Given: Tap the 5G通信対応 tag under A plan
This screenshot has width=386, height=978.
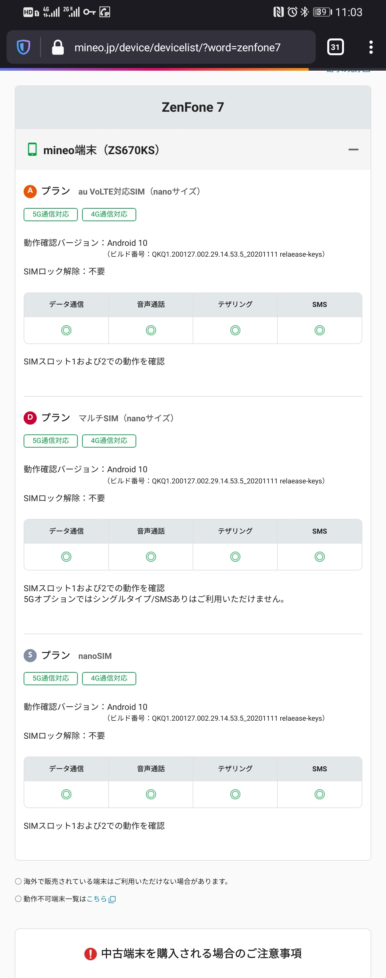Looking at the screenshot, I should click(51, 215).
